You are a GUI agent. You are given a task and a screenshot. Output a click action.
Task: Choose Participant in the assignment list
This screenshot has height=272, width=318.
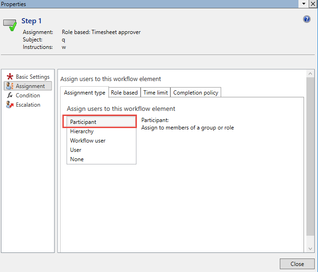pos(83,122)
